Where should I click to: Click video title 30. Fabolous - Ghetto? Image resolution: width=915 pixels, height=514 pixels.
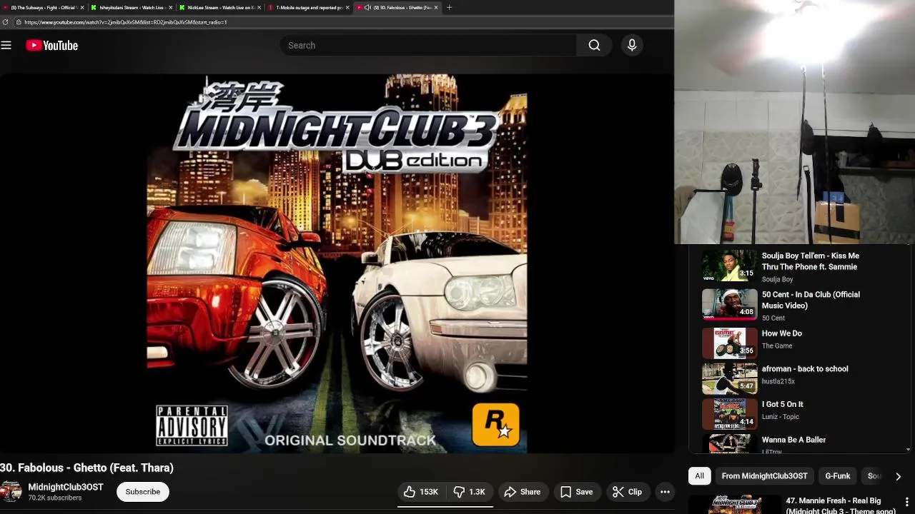tap(86, 468)
